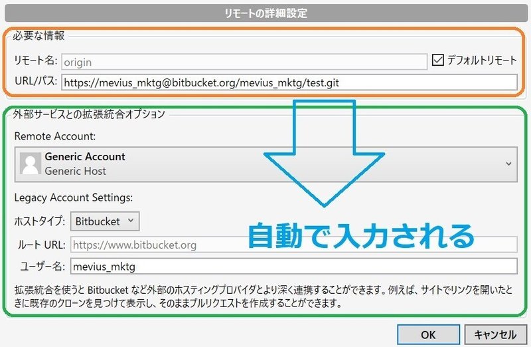The width and height of the screenshot is (531, 347).
Task: Click the 'Legacy Account Settings:' label
Action: click(x=74, y=197)
